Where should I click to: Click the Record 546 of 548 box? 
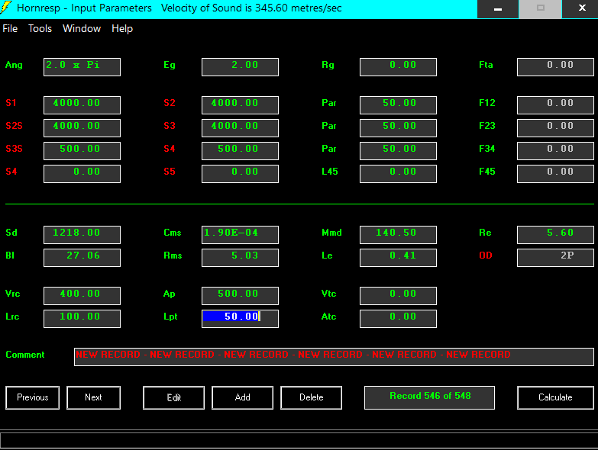tap(429, 397)
